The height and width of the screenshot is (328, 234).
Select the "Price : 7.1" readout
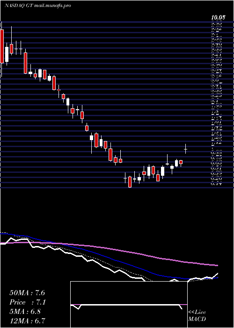28,302
